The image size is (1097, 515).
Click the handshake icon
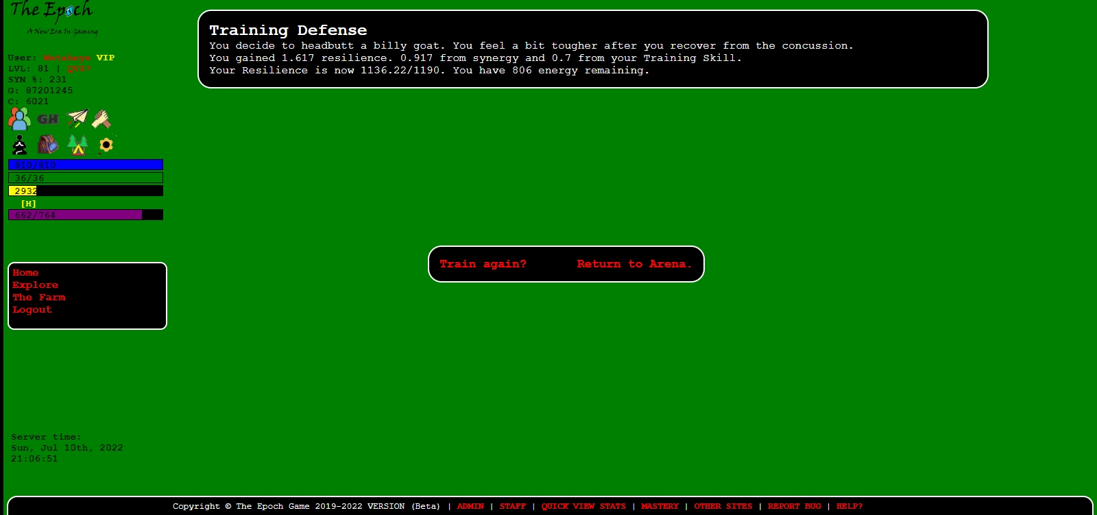101,119
